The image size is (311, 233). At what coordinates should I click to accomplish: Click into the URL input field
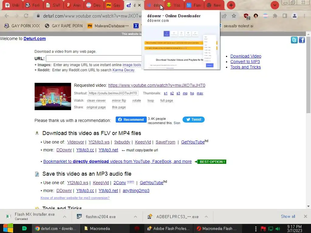(x=94, y=59)
